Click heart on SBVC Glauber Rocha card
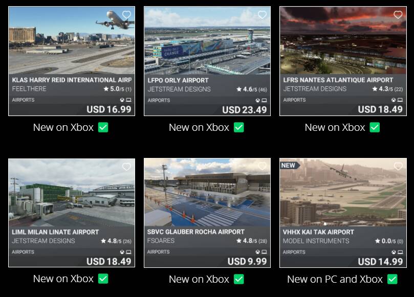Screen dimensions: 414x297 (x=262, y=167)
